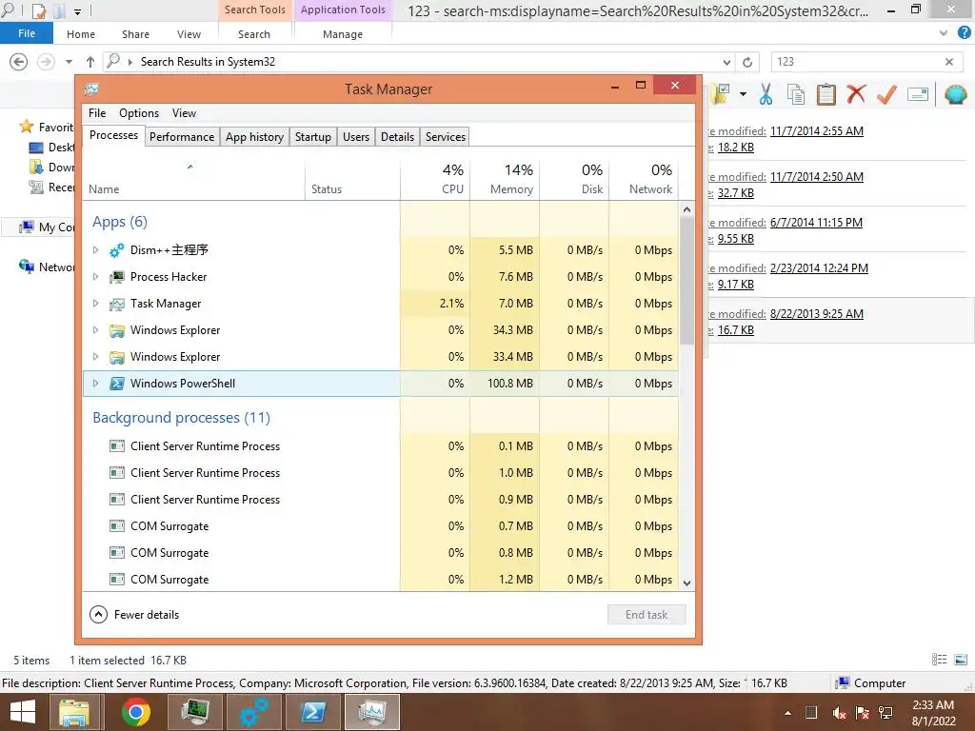Click the Help question mark icon
The height and width of the screenshot is (731, 975).
coord(965,33)
